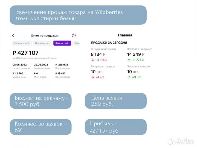This screenshot has height=148, width=197.
Task: Select the Заказы, руб. tab
Action: (x=62, y=43)
